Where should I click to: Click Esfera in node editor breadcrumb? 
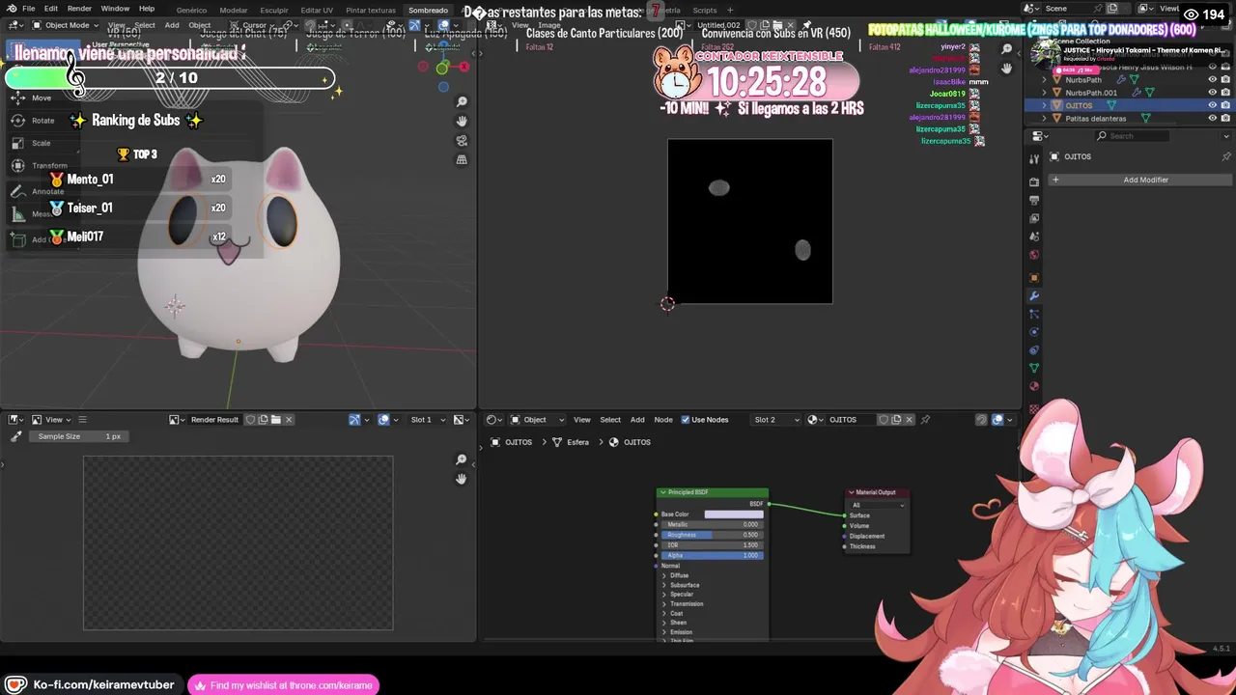(x=578, y=442)
